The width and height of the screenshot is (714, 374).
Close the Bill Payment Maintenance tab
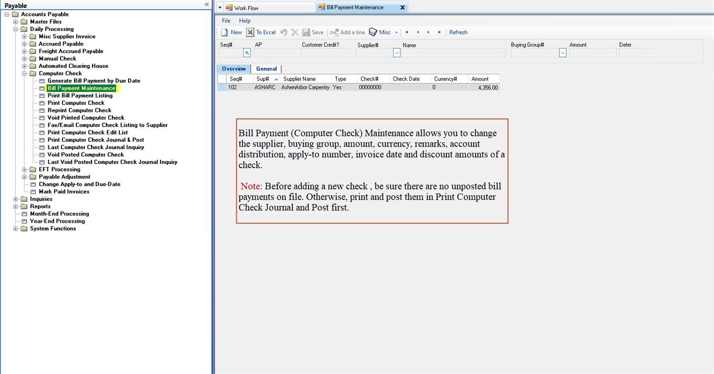[x=402, y=8]
